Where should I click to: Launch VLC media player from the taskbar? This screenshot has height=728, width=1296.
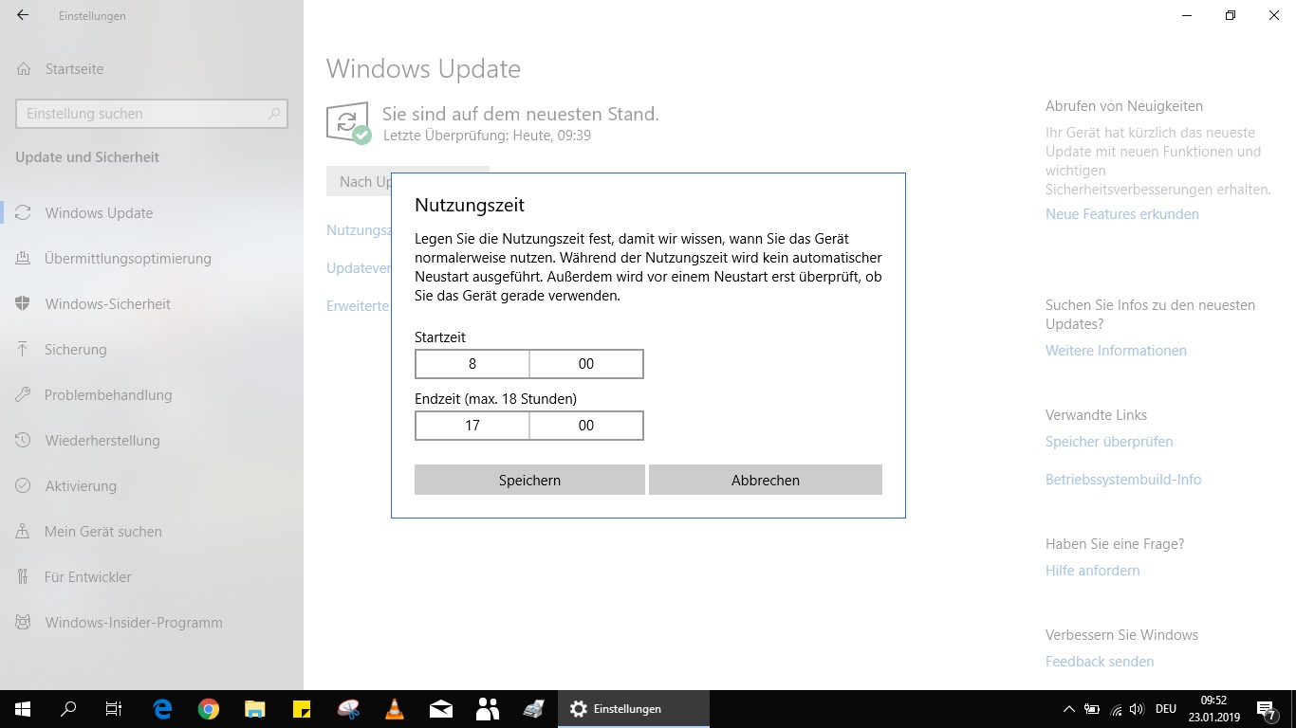(x=395, y=709)
